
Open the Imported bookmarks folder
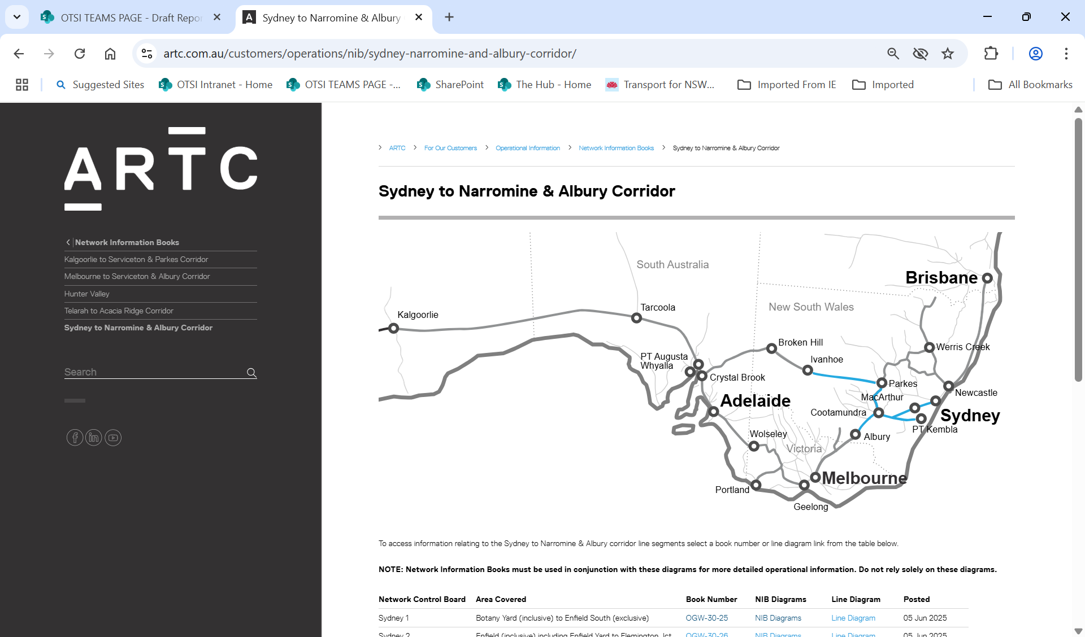883,85
